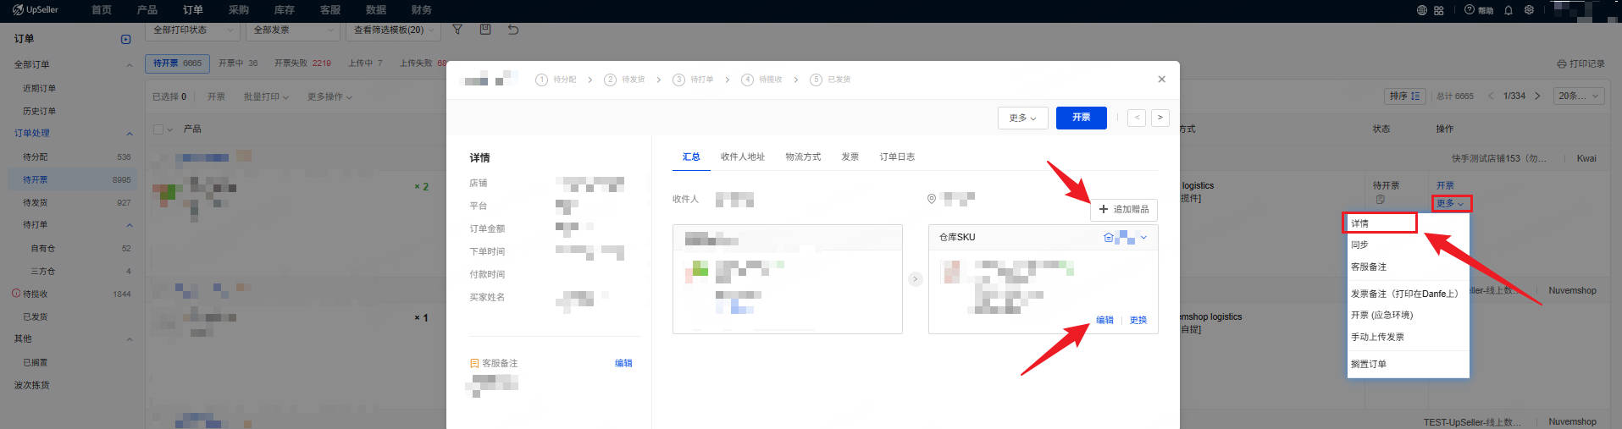Go to next order with > button
The width and height of the screenshot is (1622, 429).
point(1160,118)
